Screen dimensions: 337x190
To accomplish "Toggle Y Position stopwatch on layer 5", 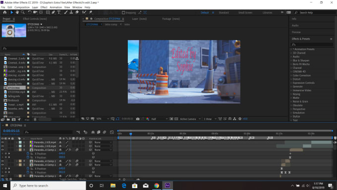I will click(x=28, y=172).
